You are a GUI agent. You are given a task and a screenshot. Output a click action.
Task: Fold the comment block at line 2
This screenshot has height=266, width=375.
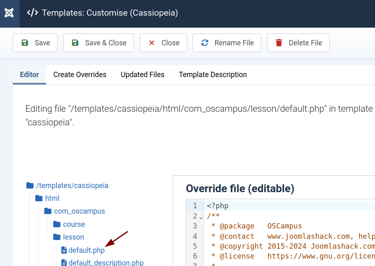click(201, 217)
